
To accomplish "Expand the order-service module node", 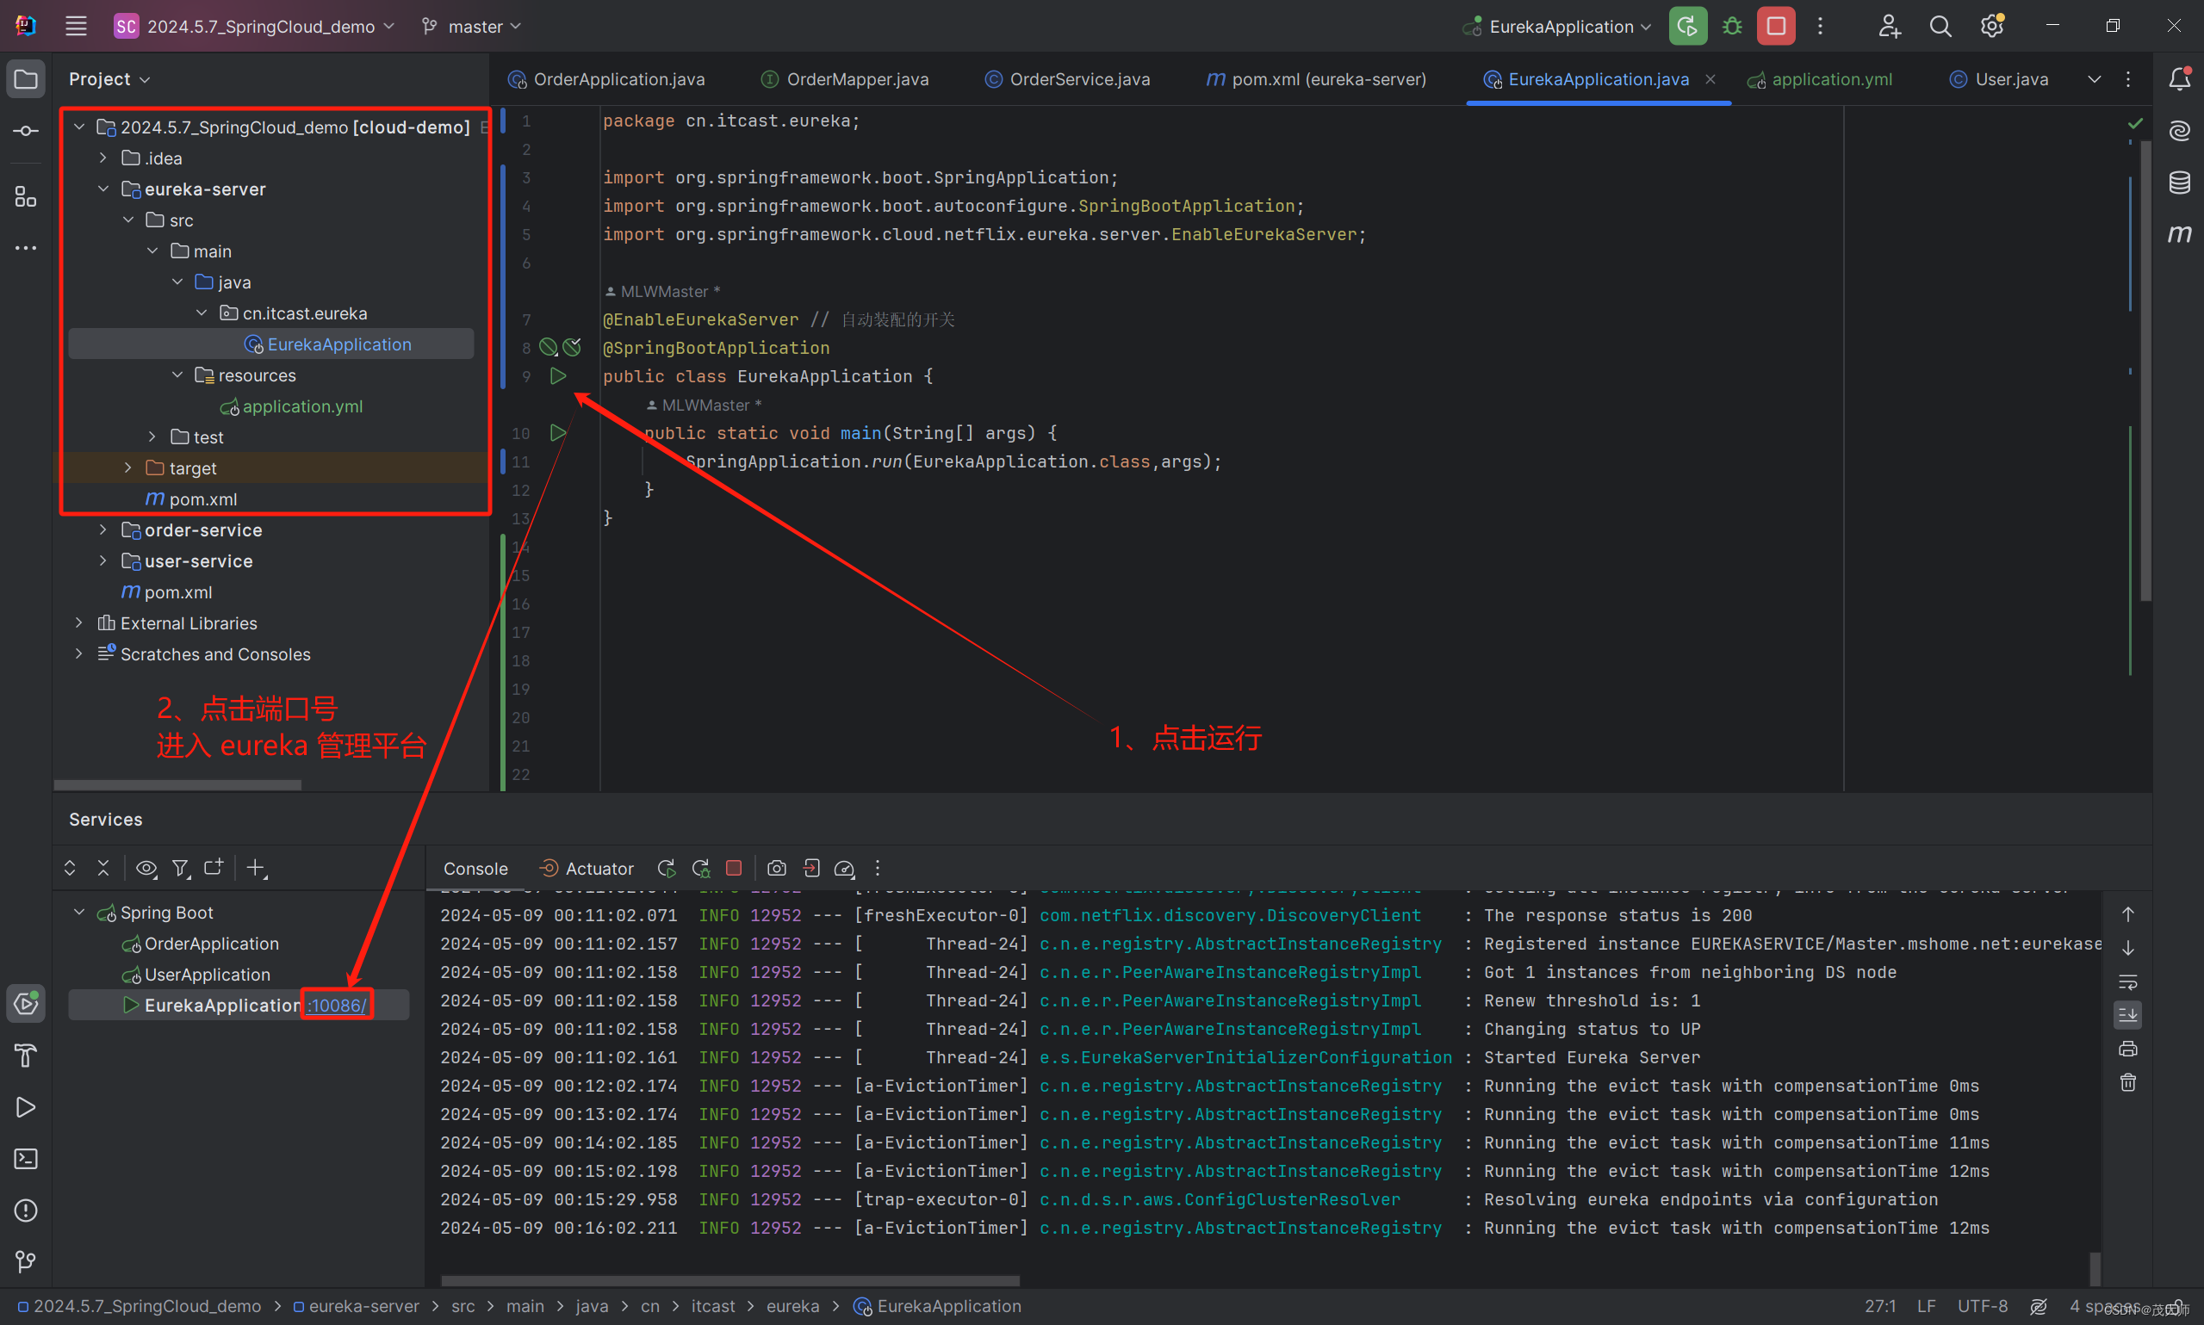I will [x=102, y=530].
